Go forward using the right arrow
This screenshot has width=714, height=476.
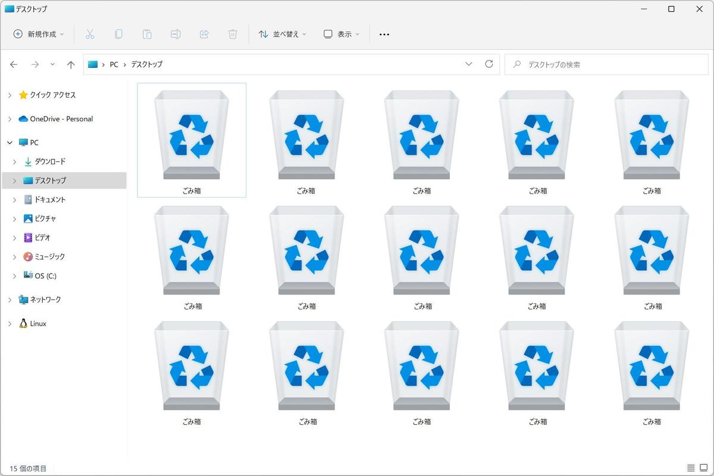click(35, 64)
